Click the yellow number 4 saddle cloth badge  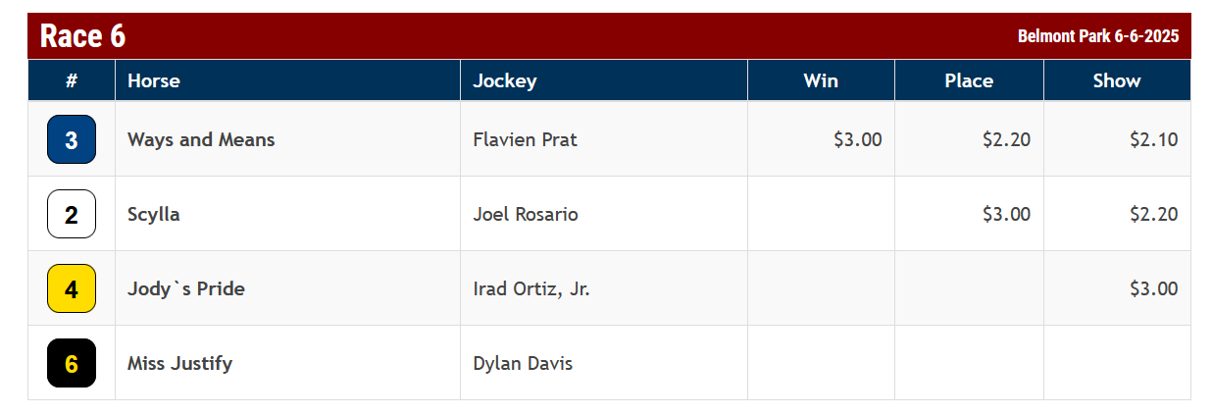[72, 288]
